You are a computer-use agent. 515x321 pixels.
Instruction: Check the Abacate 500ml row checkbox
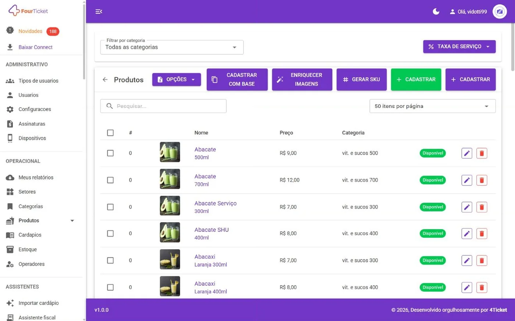point(110,153)
